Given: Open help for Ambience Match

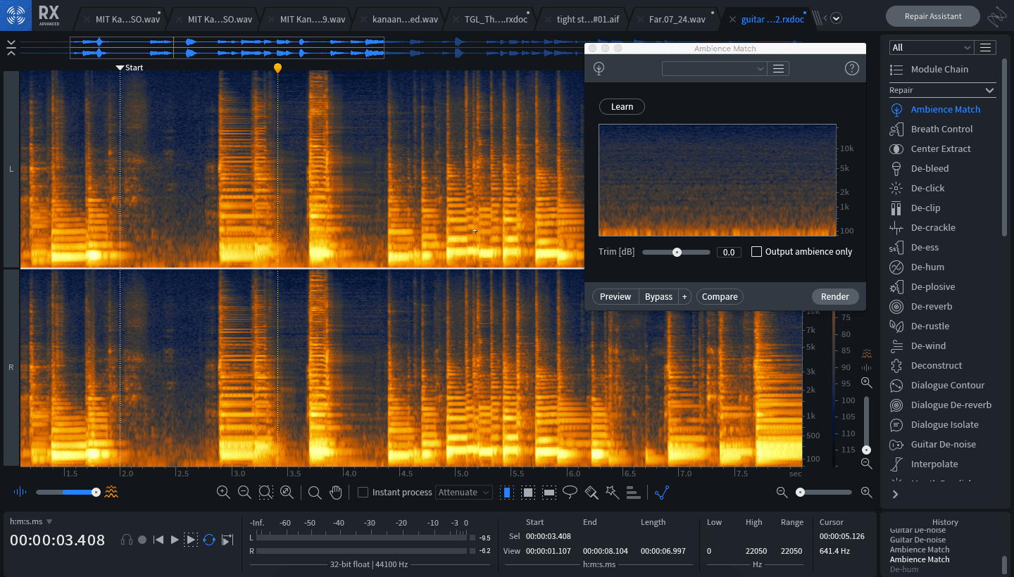Looking at the screenshot, I should point(851,68).
